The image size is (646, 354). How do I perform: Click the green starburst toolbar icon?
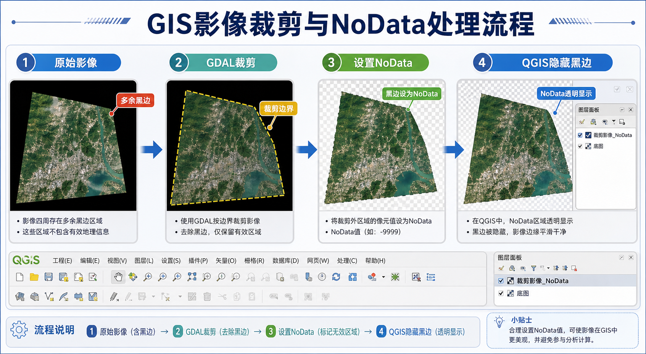pos(395,277)
